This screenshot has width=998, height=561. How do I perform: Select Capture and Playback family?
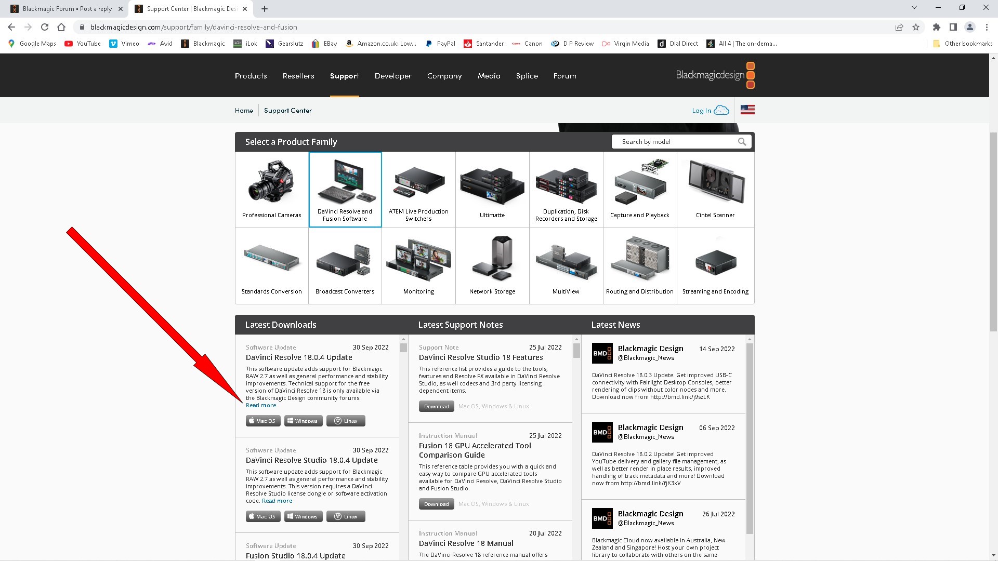[x=640, y=190]
